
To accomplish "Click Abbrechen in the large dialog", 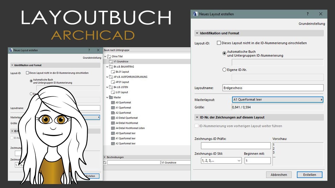I will (x=279, y=175).
